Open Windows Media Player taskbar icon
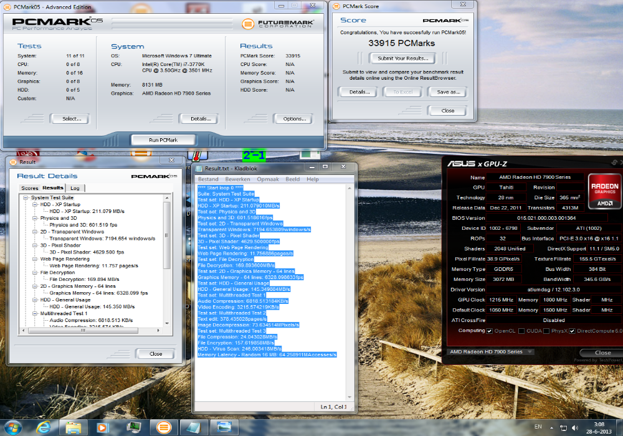The image size is (623, 436). (103, 427)
